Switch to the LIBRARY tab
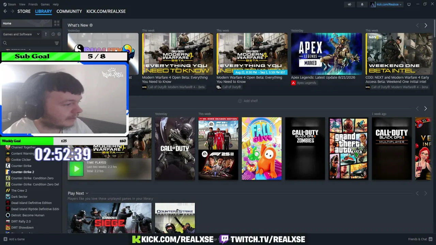 (x=44, y=11)
